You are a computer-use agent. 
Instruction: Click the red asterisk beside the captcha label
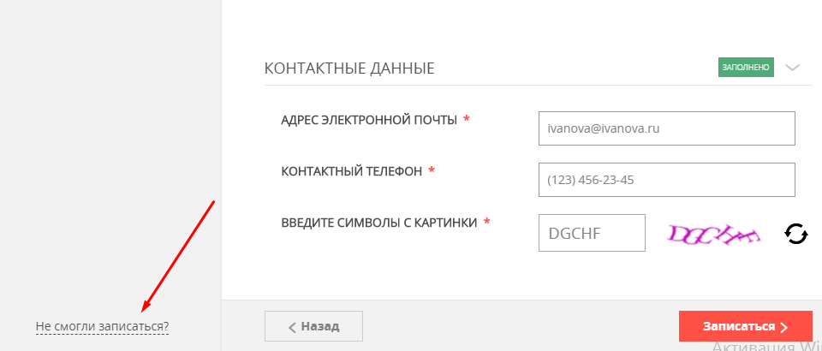click(x=487, y=223)
